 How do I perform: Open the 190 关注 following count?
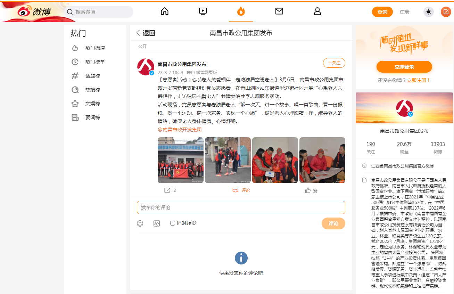pos(371,148)
